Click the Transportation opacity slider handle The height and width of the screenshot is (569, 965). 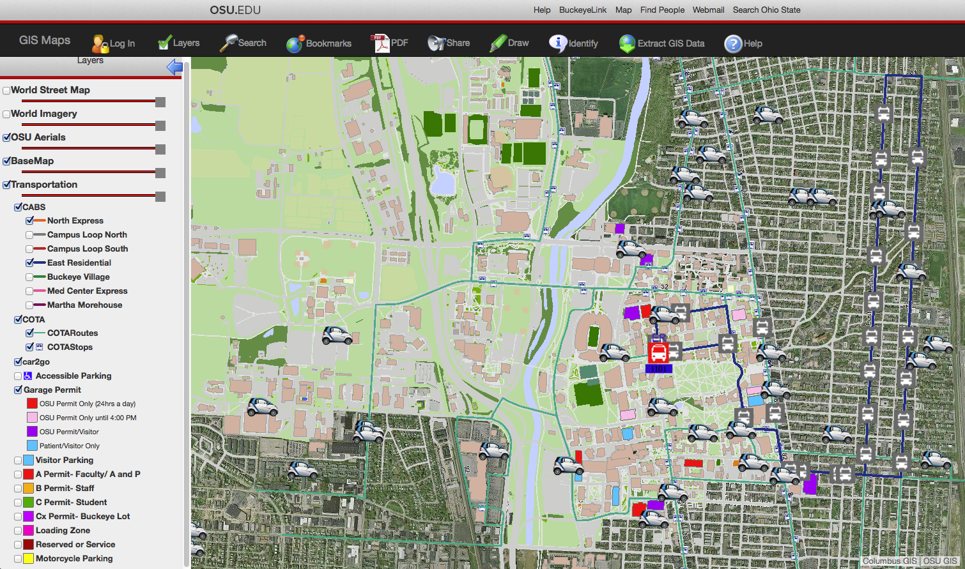pos(160,197)
